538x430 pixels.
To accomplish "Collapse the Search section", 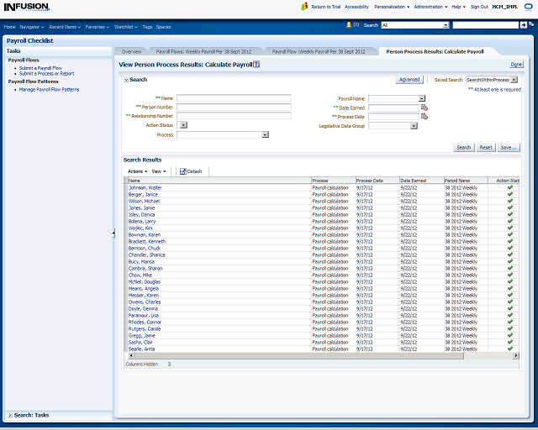I will [x=126, y=80].
